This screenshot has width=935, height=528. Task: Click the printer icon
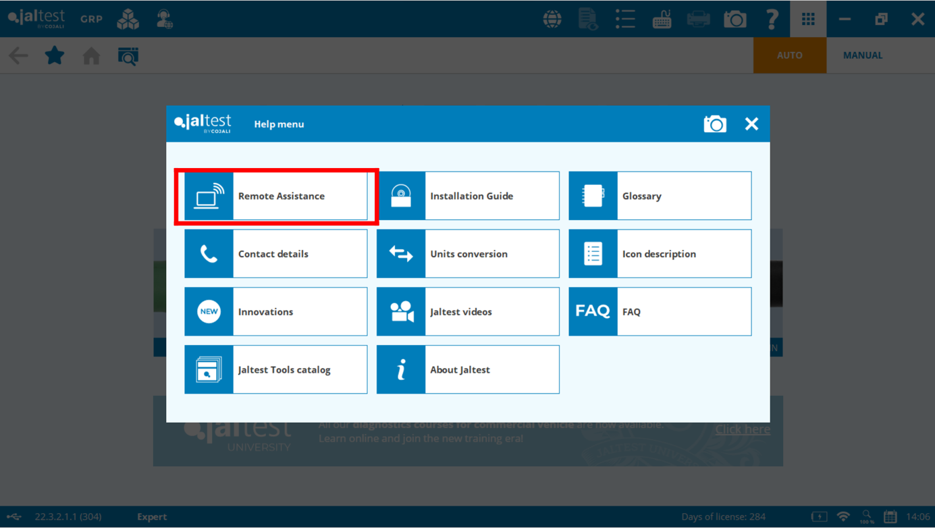tap(699, 19)
